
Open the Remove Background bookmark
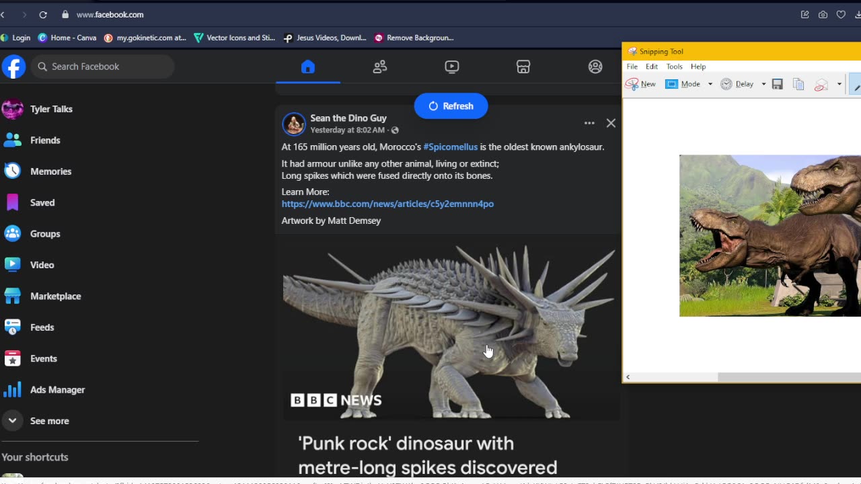tap(414, 38)
